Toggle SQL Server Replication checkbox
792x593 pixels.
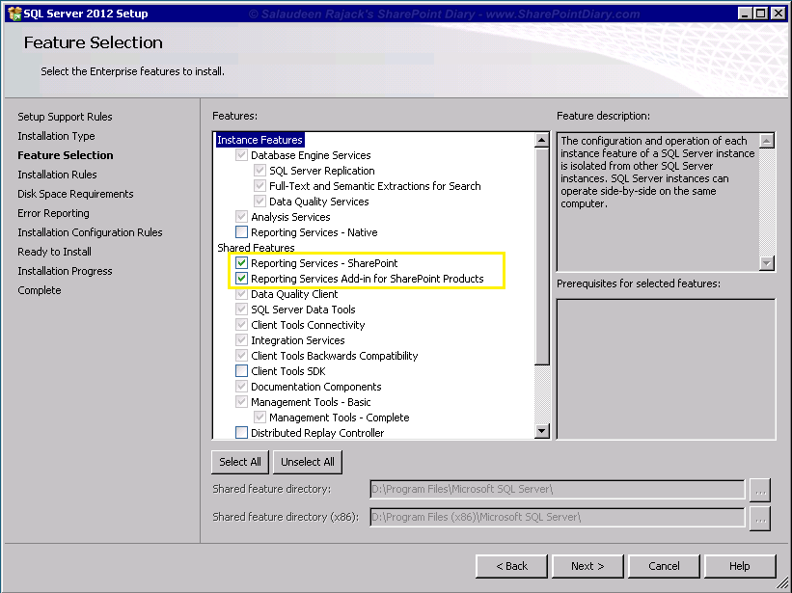tap(259, 171)
